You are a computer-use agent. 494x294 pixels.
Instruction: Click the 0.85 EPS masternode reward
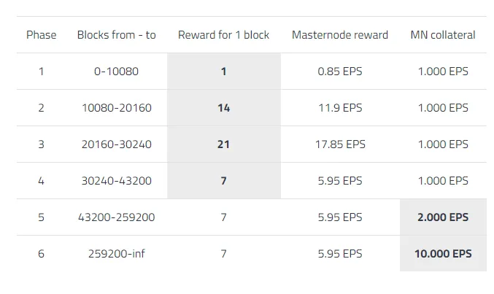[340, 71]
